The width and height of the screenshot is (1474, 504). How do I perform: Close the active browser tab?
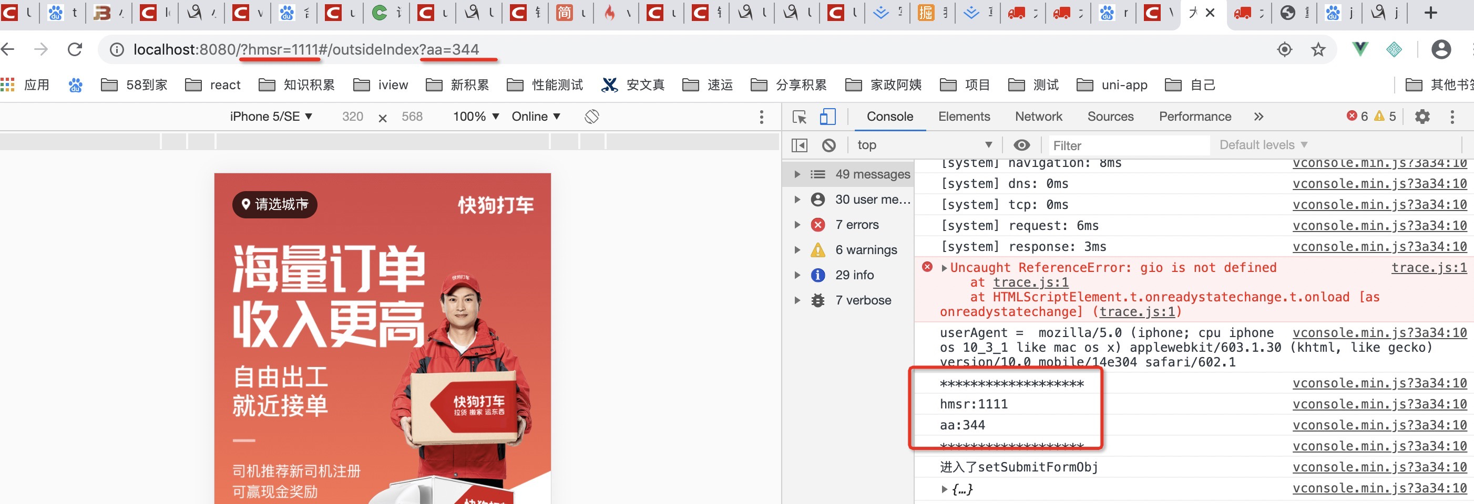1210,13
